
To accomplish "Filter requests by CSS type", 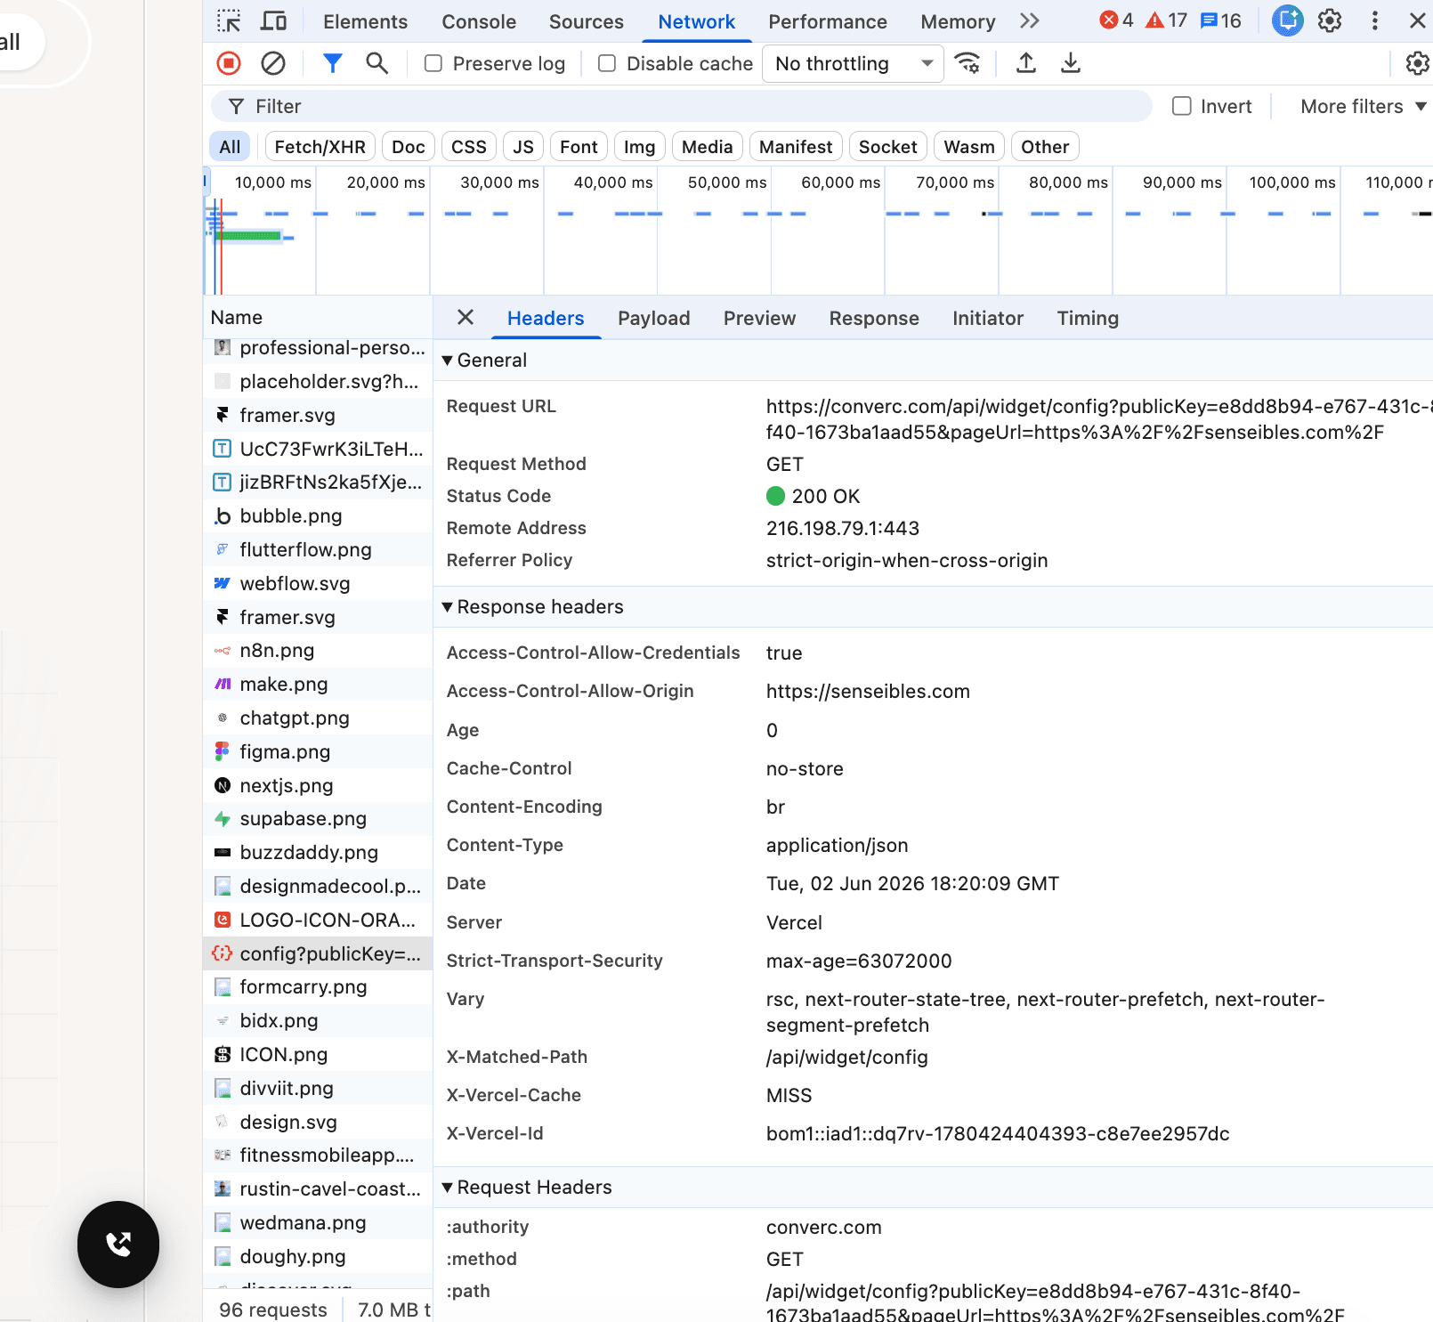I will pos(469,147).
